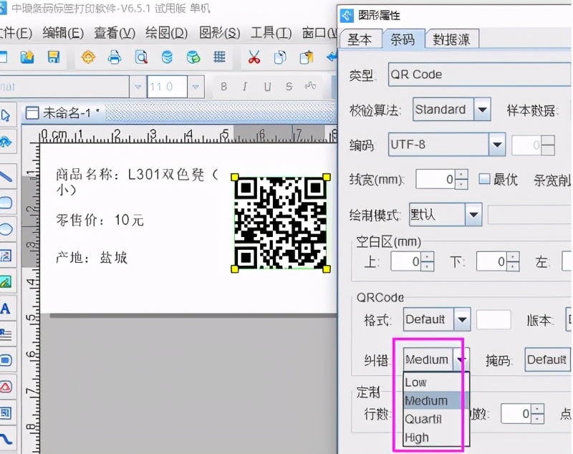Select the text A tool

6,309
